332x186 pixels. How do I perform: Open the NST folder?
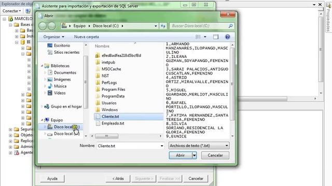click(x=105, y=76)
